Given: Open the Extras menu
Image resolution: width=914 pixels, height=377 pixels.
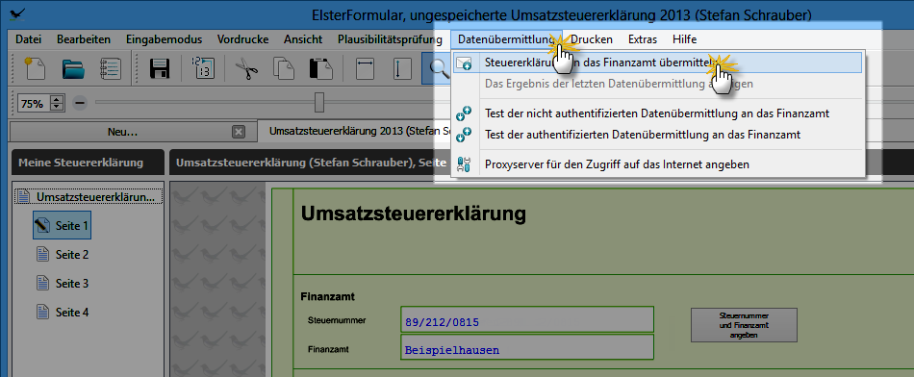Looking at the screenshot, I should (643, 39).
